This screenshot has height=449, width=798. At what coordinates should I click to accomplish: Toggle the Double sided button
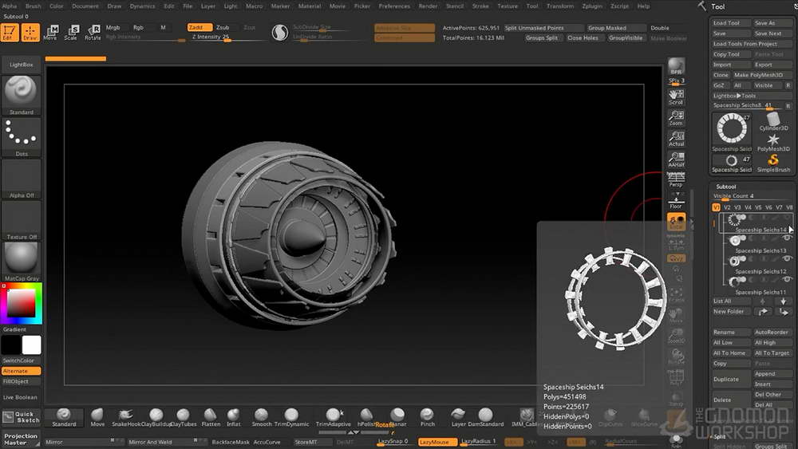(x=660, y=28)
